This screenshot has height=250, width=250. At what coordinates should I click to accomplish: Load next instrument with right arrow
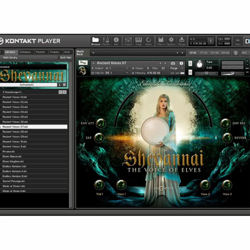(x=165, y=63)
